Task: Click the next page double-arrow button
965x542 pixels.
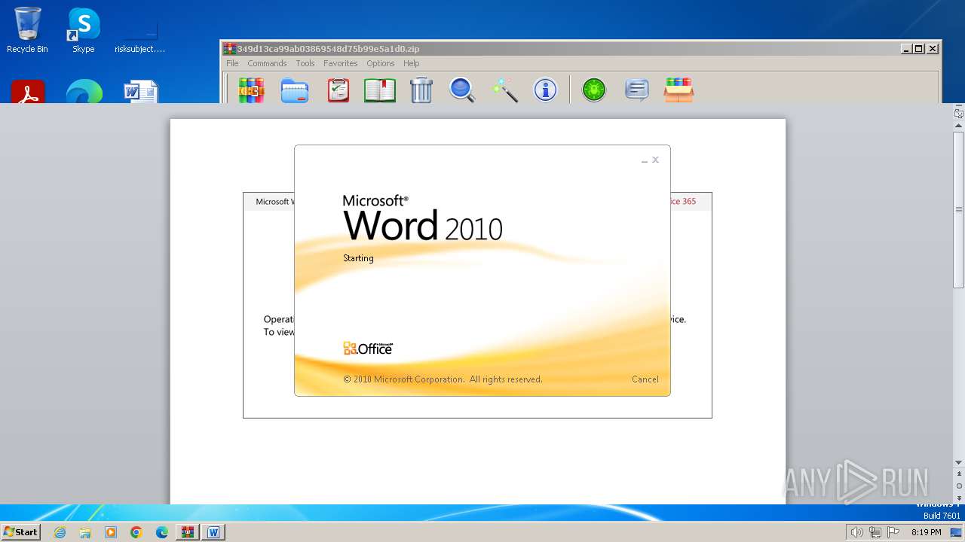Action: click(959, 498)
